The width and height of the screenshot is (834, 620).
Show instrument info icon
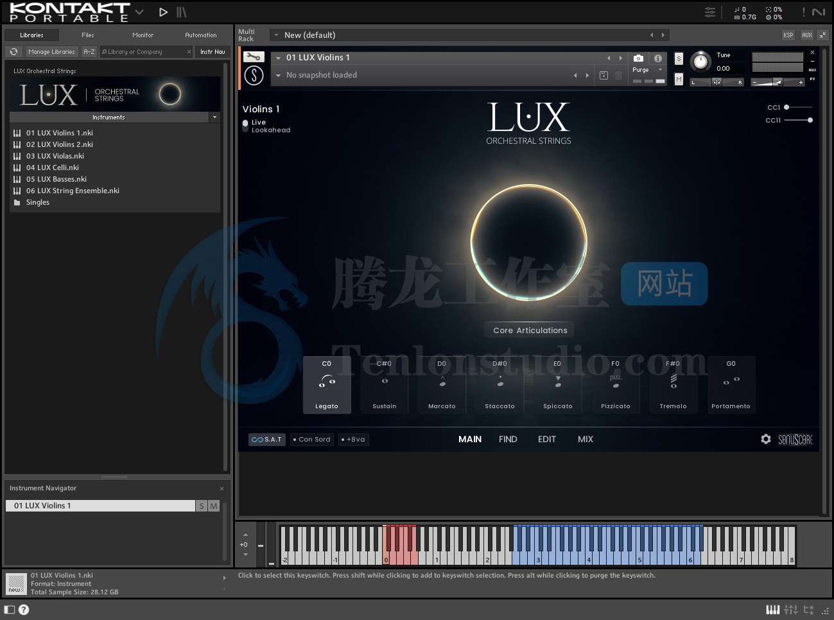[x=658, y=58]
